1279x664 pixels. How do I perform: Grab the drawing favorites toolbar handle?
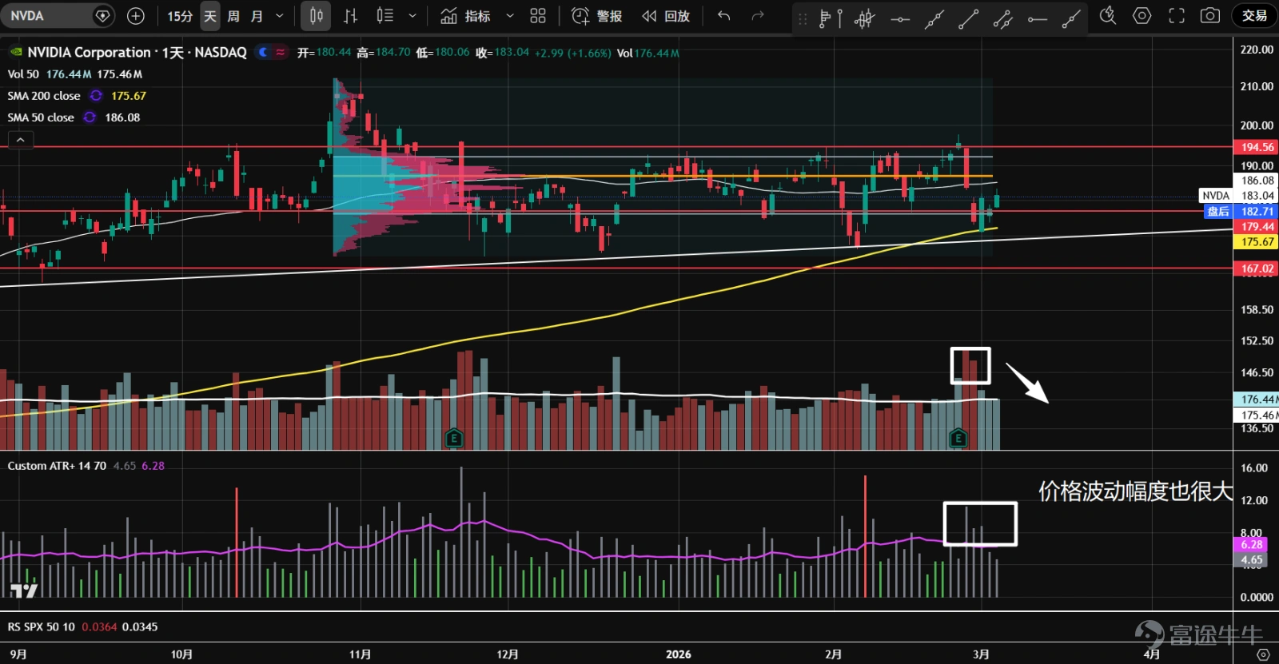click(x=803, y=18)
